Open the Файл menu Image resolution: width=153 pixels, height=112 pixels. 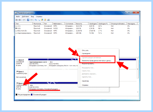pos(18,17)
